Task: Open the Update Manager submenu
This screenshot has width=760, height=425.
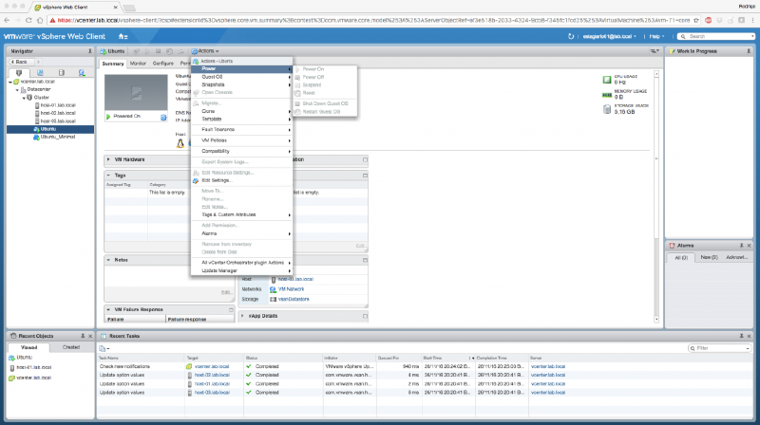Action: coord(242,270)
